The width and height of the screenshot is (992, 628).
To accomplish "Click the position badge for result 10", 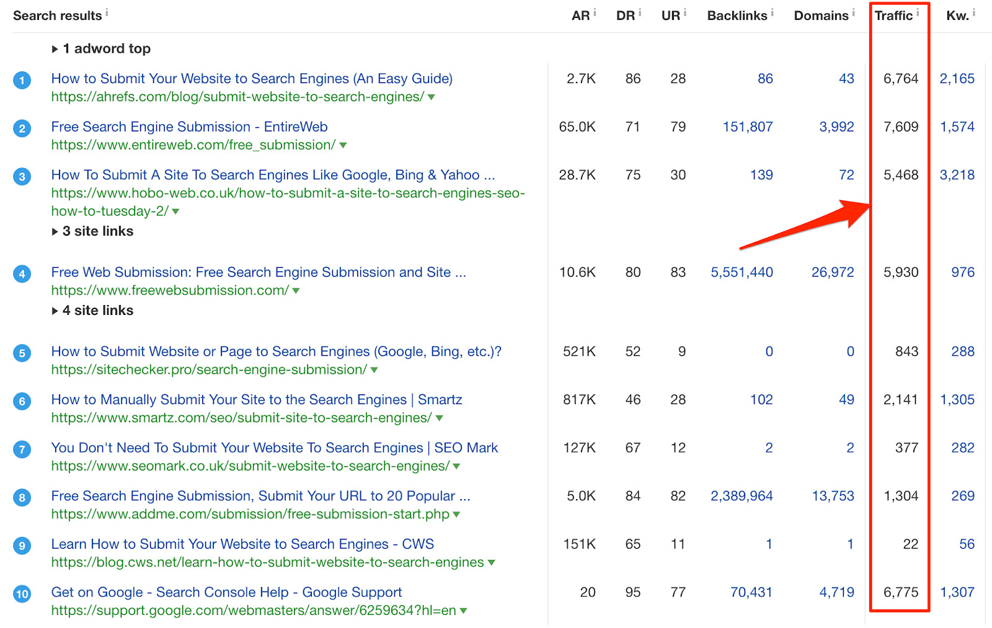I will point(22,593).
